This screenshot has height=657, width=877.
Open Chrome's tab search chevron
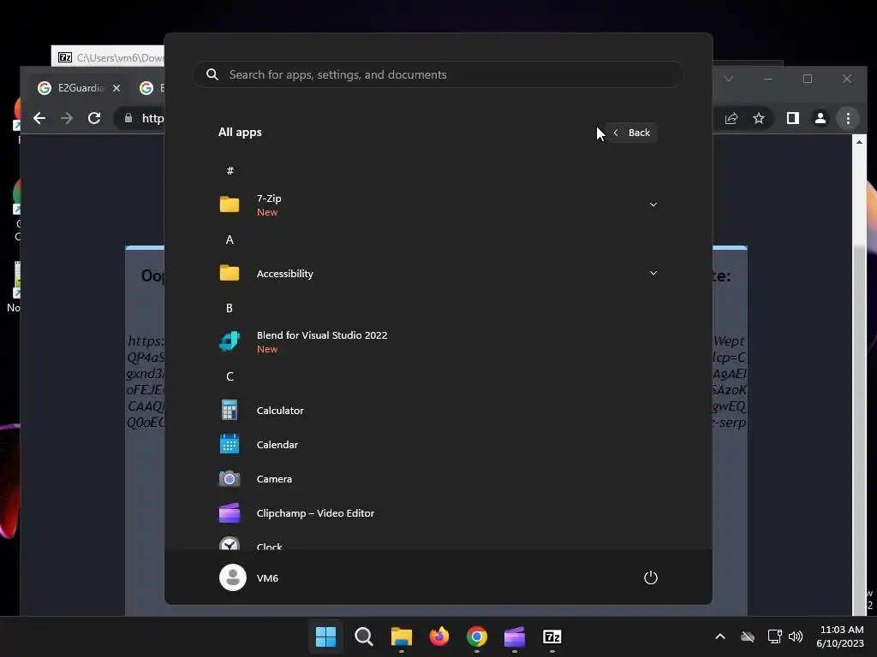click(728, 79)
